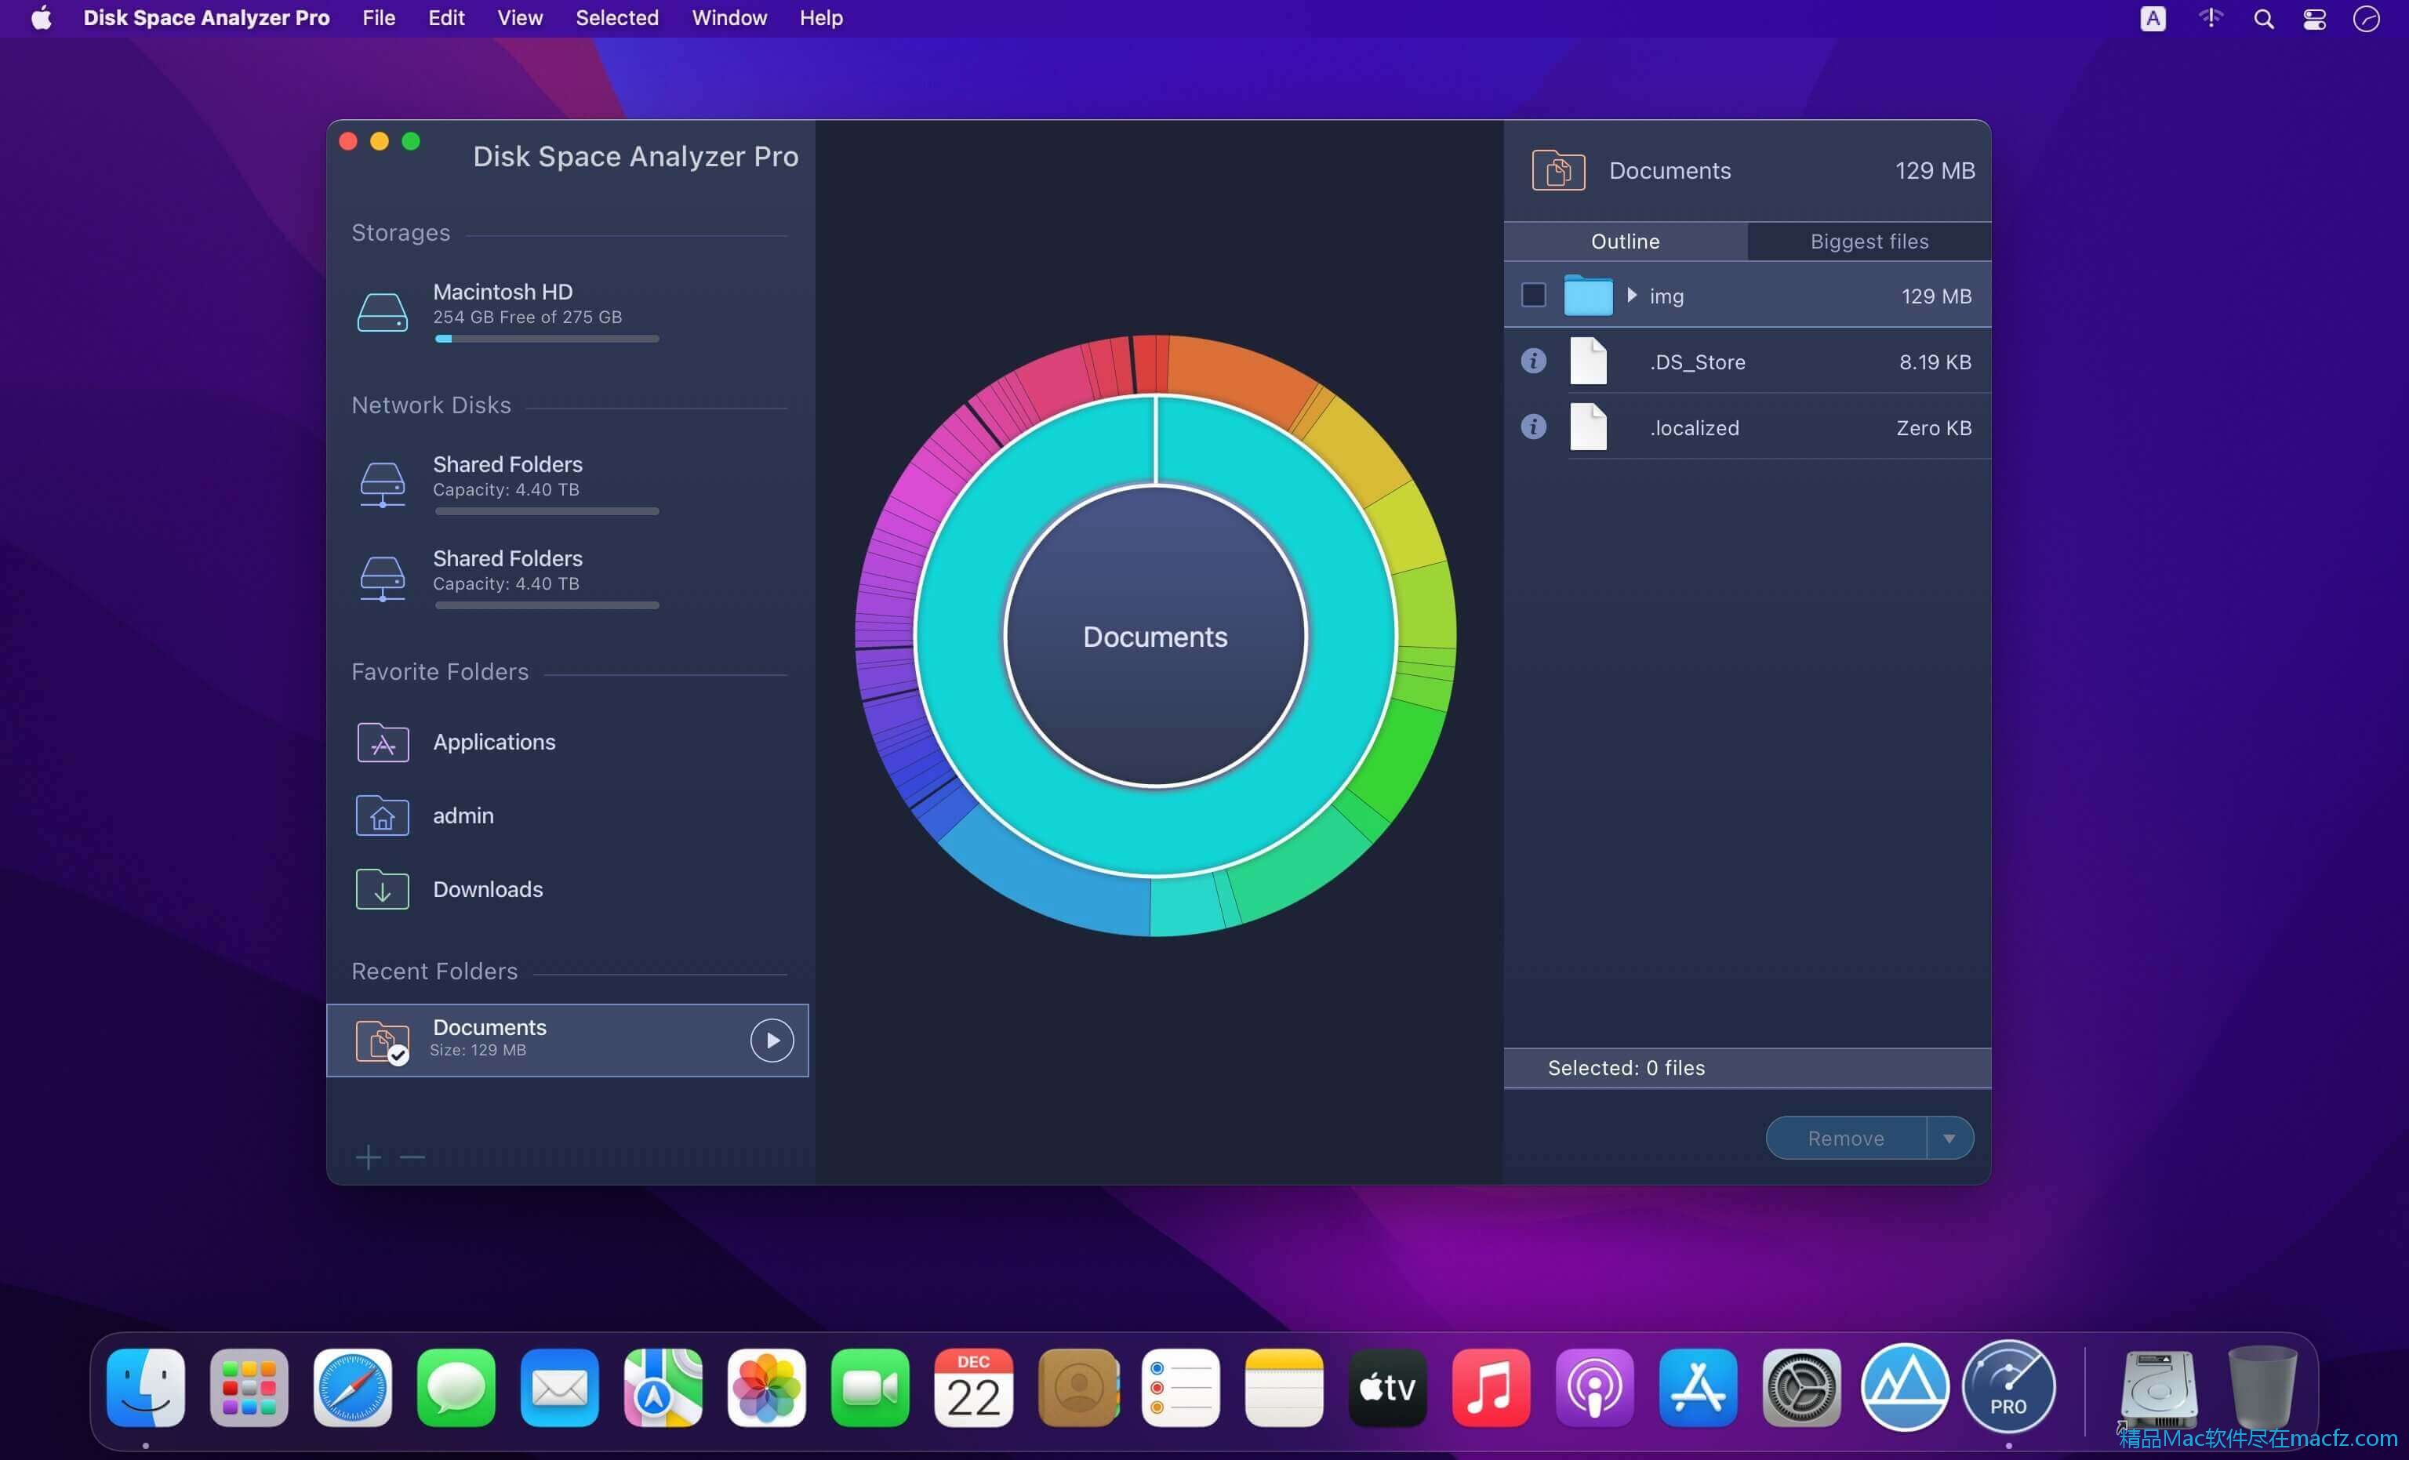This screenshot has height=1460, width=2409.
Task: Start scan of Documents with play button
Action: [x=772, y=1041]
